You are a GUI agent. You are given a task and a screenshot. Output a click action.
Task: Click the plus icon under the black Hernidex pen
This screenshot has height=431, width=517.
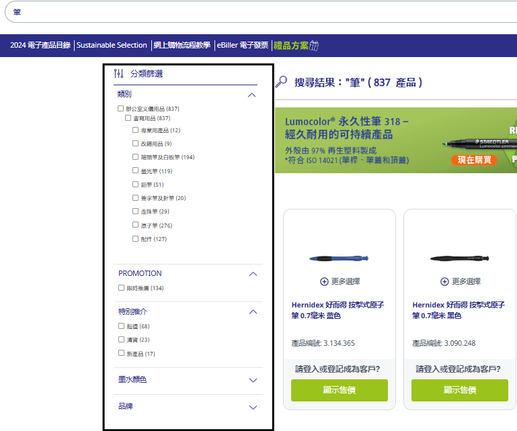(x=444, y=281)
